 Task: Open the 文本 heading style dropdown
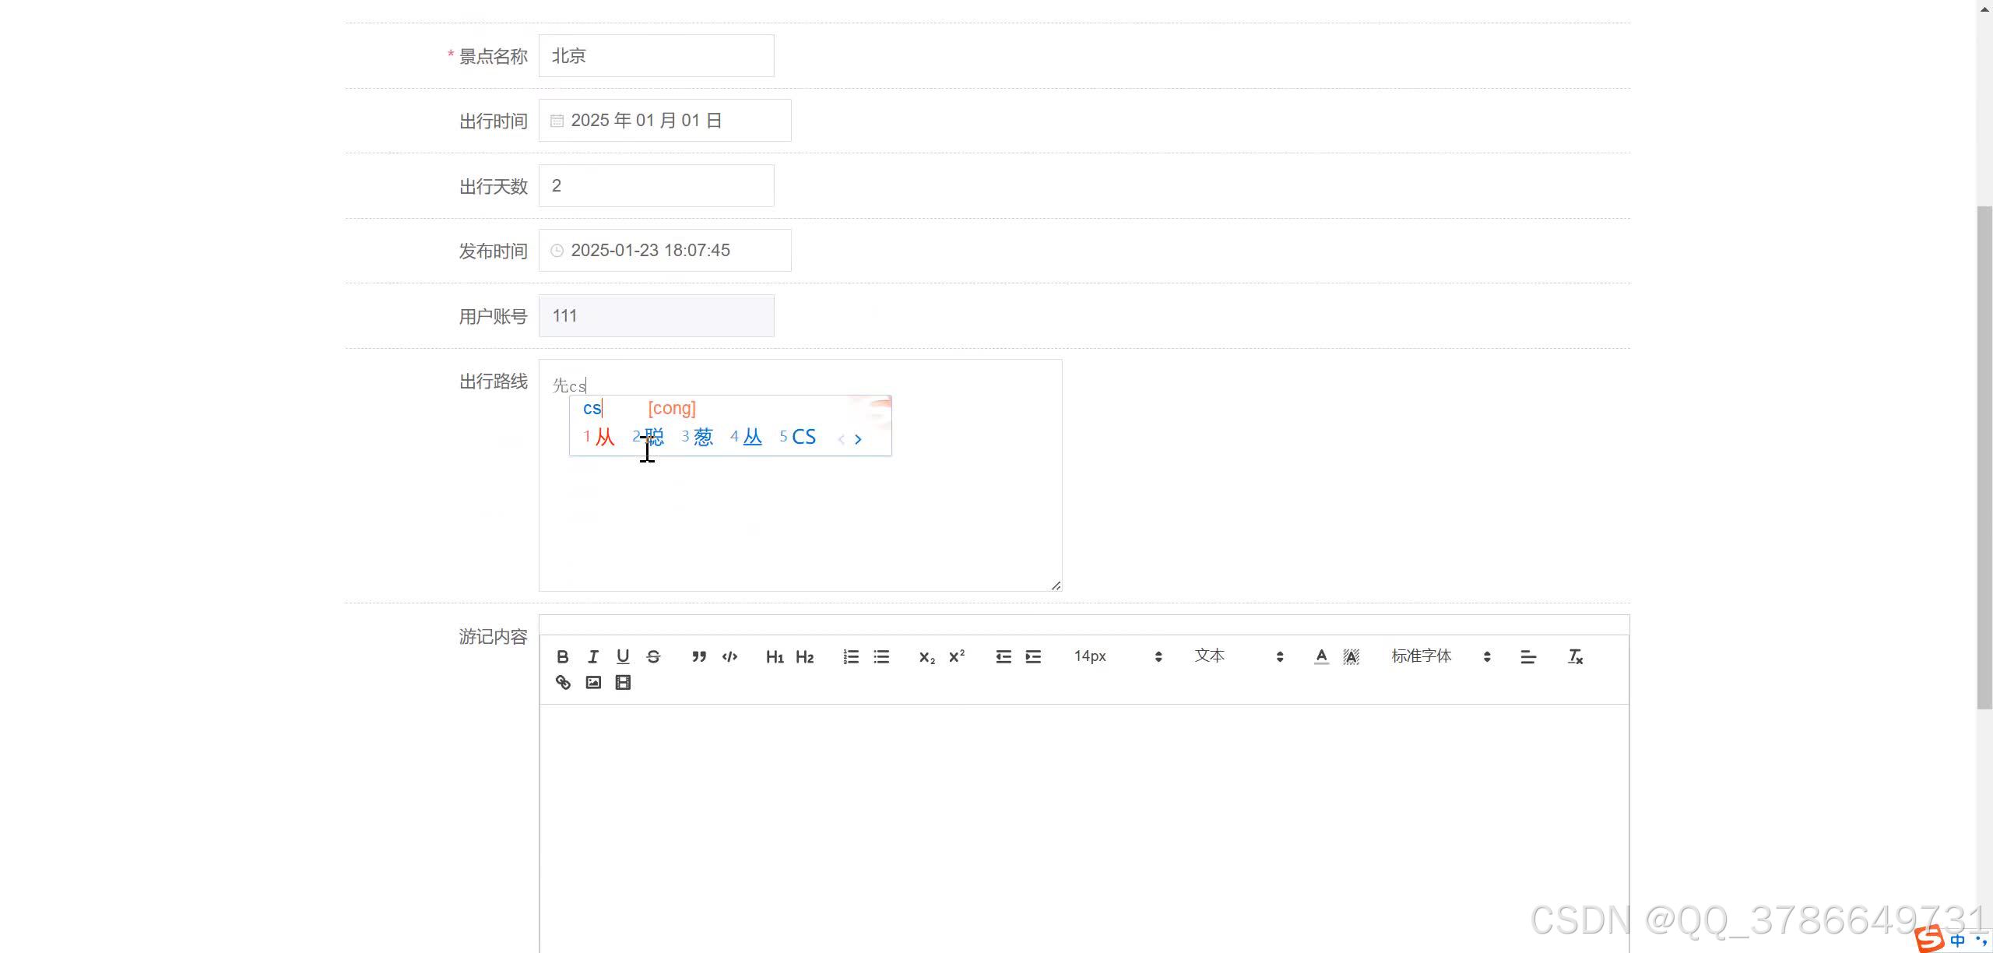pos(1239,656)
